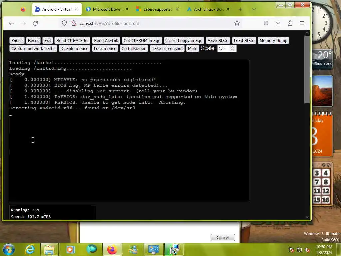
Task: Send Alt-Tab to the guest
Action: (106, 40)
